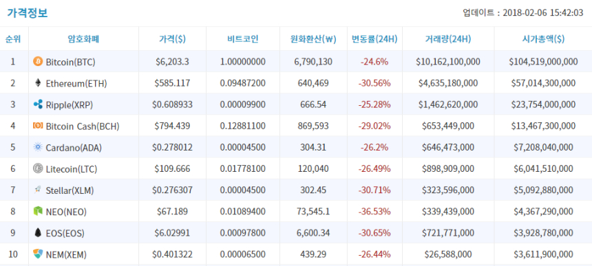This screenshot has width=592, height=266.
Task: Click Bitcoin Cash change rate -29.02%
Action: [x=374, y=126]
